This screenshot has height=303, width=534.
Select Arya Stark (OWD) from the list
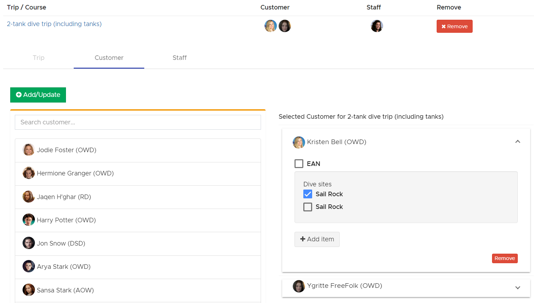[x=138, y=267]
